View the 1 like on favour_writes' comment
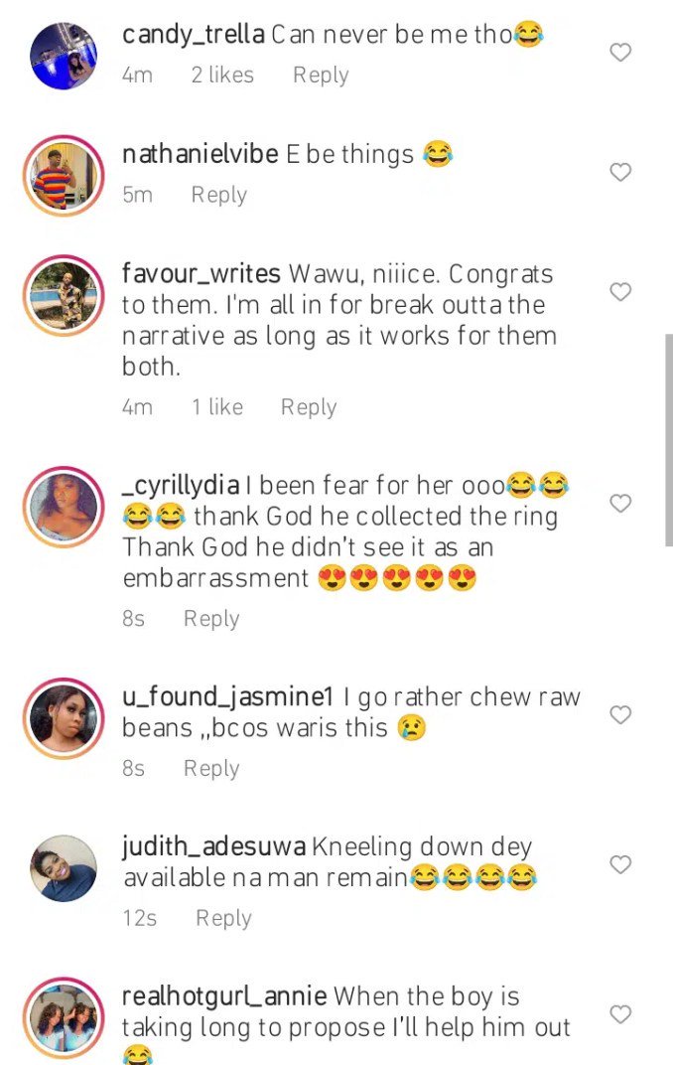This screenshot has width=673, height=1065. tap(217, 407)
